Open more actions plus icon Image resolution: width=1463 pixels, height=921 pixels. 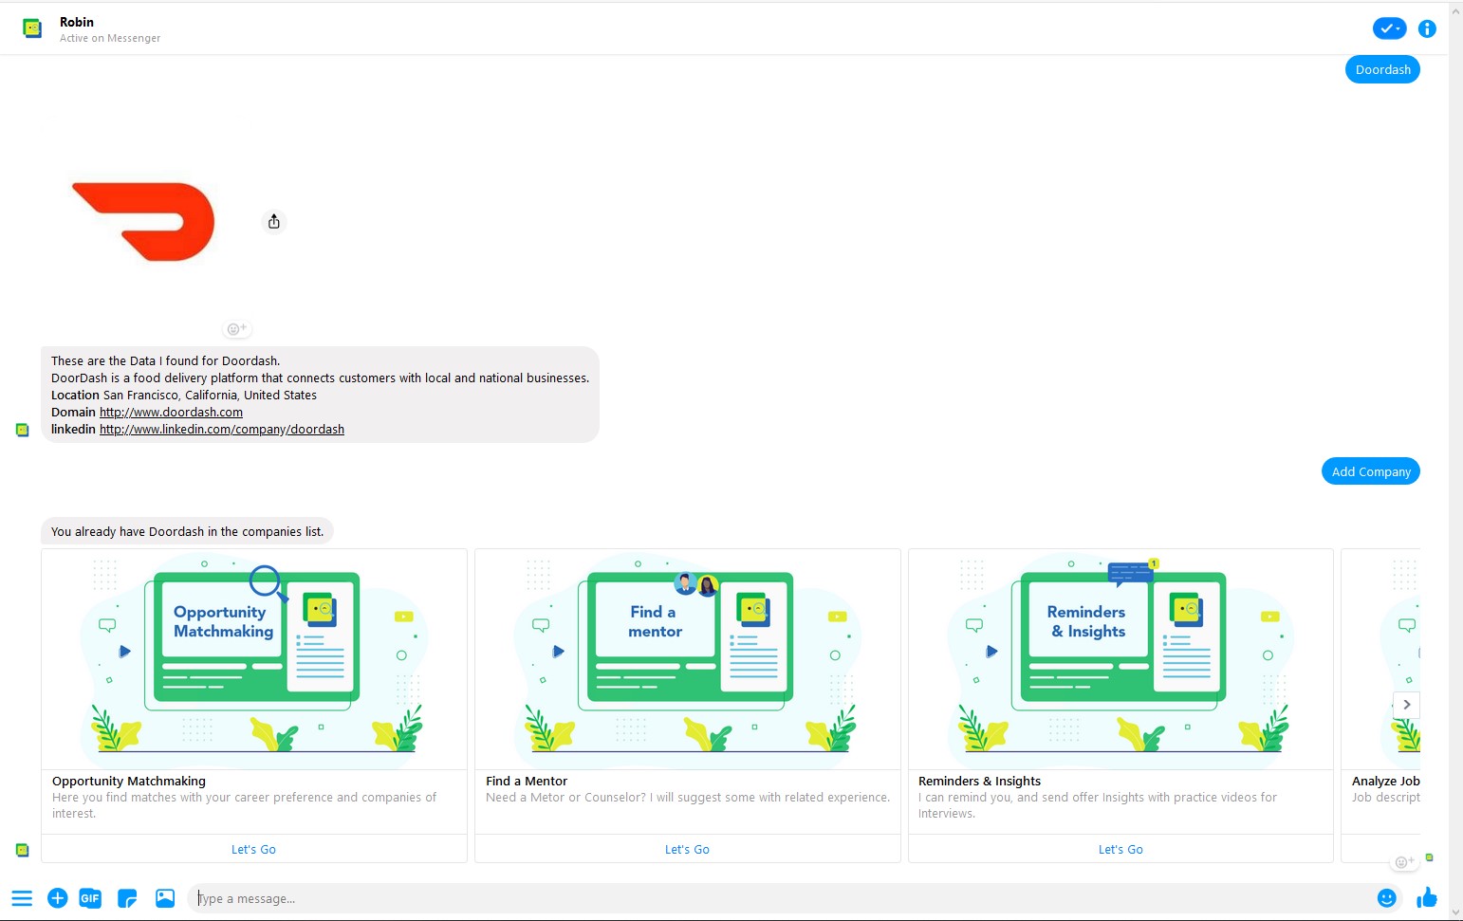[x=57, y=897]
